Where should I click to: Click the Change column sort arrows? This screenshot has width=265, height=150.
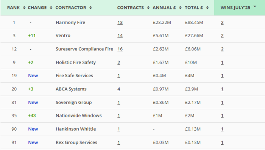[51, 8]
